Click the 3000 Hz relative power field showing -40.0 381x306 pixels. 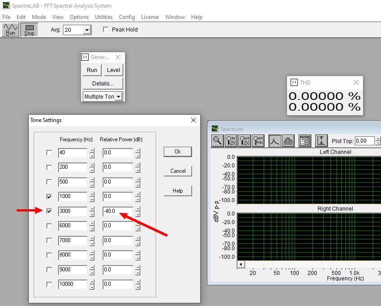point(118,211)
